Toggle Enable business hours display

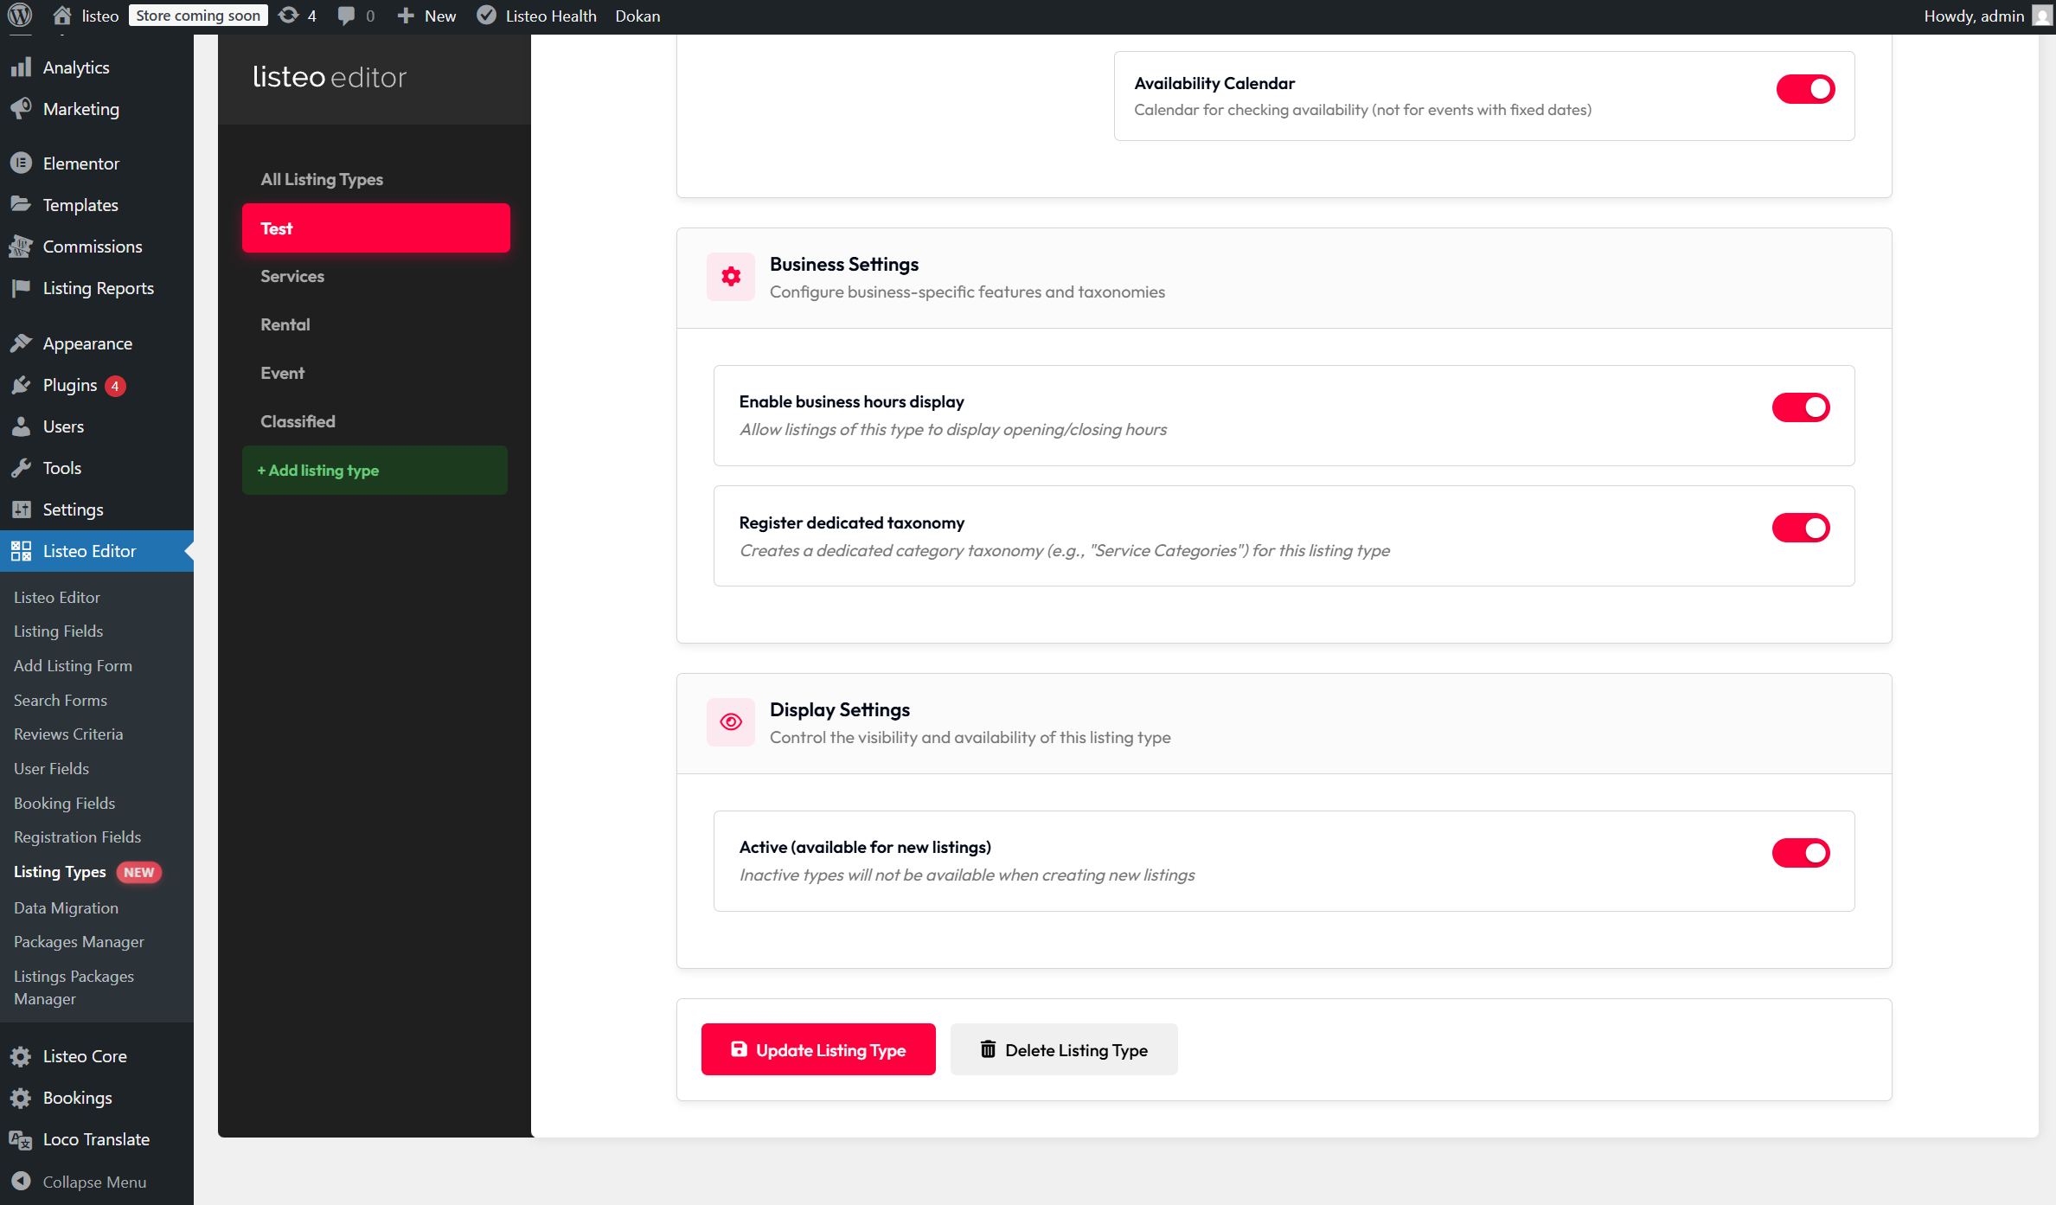pyautogui.click(x=1800, y=407)
